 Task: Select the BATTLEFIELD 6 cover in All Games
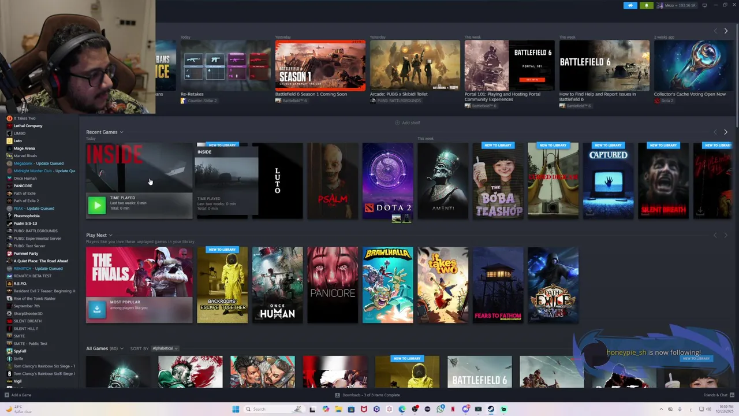pyautogui.click(x=479, y=372)
